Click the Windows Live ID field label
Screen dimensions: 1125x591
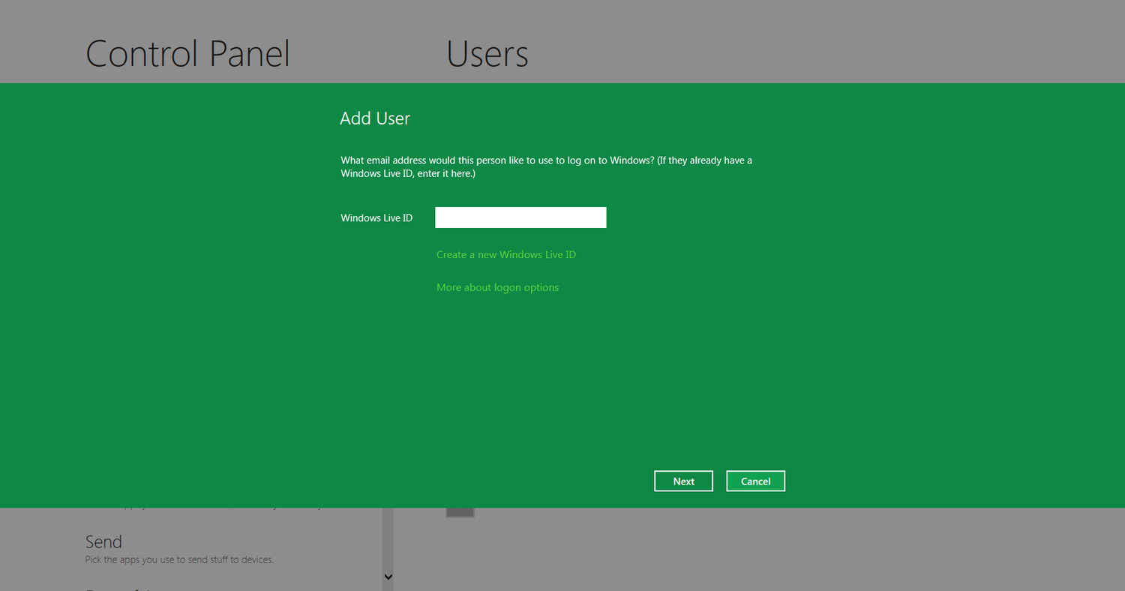coord(376,218)
